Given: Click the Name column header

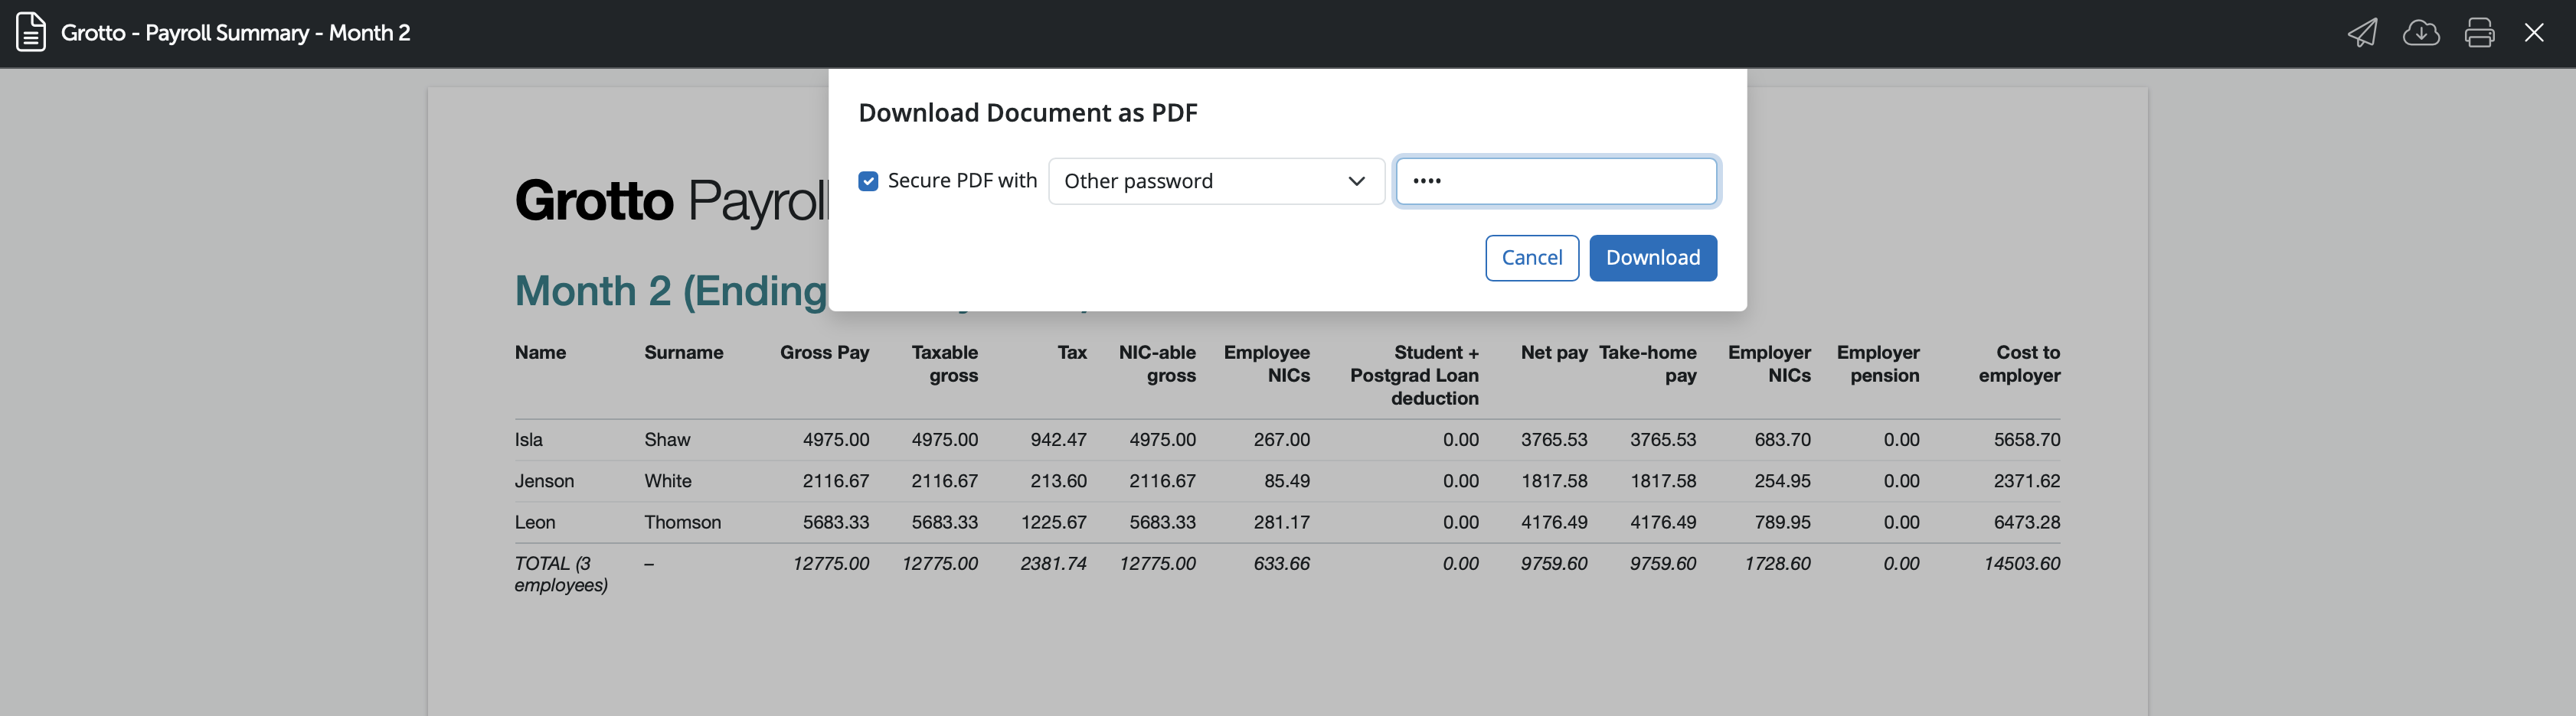Looking at the screenshot, I should pyautogui.click(x=540, y=353).
